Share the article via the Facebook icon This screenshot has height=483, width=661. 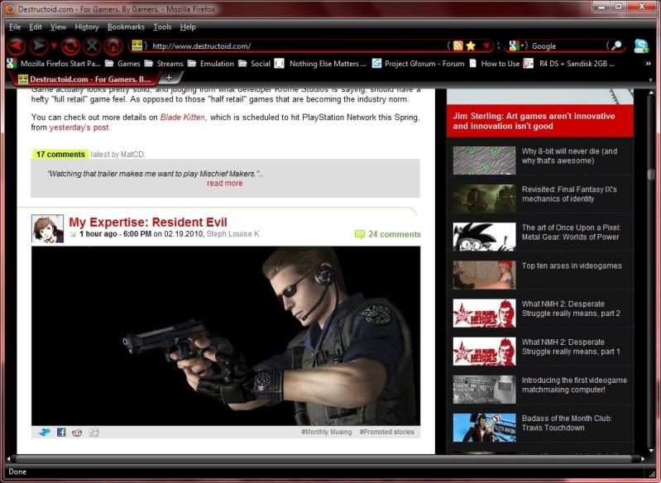click(61, 432)
